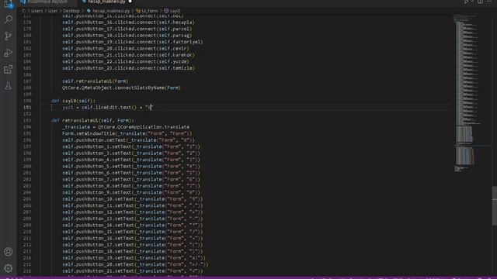Click the Split Editor icon

(x=480, y=2)
